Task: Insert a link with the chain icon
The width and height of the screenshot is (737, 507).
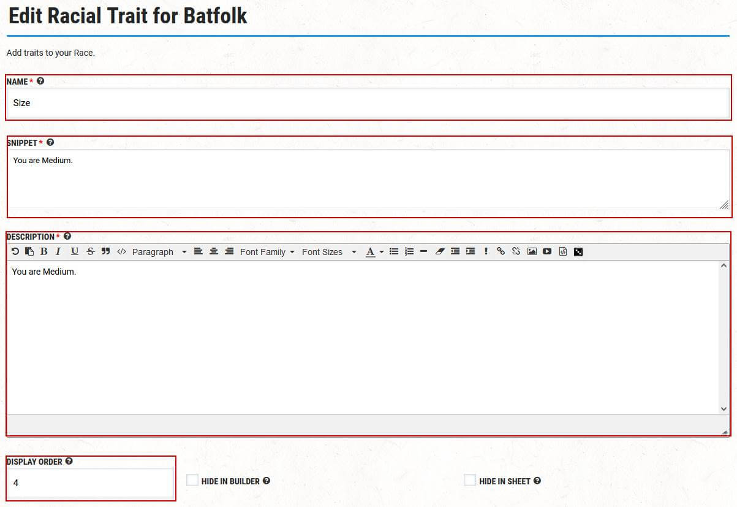Action: coord(501,251)
